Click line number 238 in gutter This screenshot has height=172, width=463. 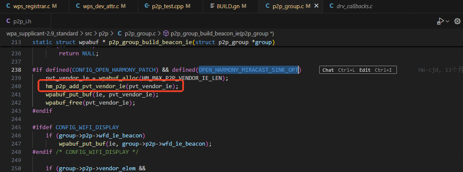16,70
